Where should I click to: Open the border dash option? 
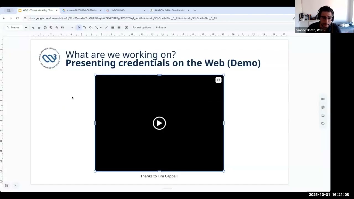[119, 28]
